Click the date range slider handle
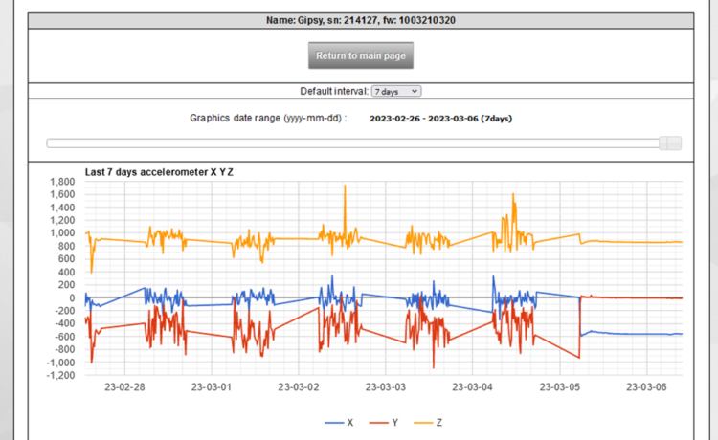Image resolution: width=718 pixels, height=440 pixels. (670, 143)
